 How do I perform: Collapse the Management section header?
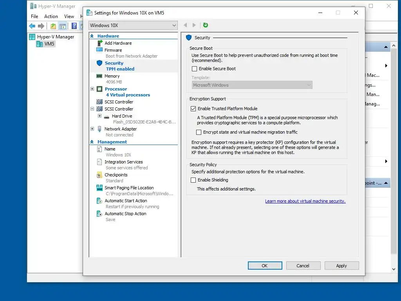click(92, 142)
